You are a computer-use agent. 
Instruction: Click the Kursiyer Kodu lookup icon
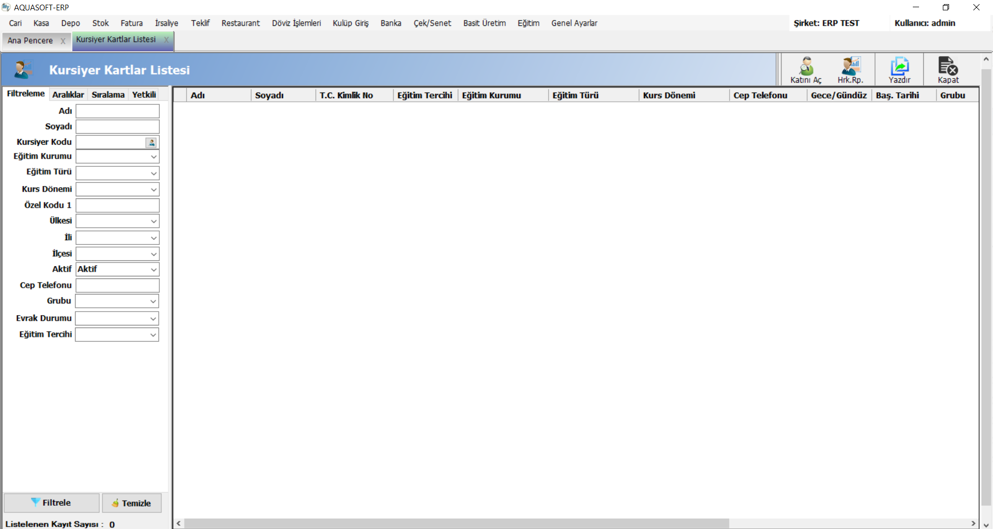click(152, 143)
